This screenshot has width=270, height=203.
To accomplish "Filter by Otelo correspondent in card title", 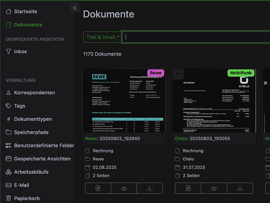I will coord(181,138).
